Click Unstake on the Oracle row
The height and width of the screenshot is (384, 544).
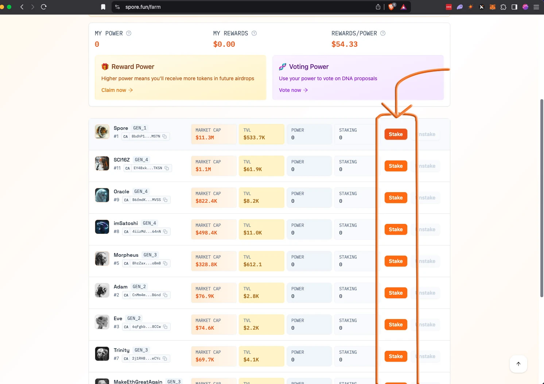coord(425,198)
